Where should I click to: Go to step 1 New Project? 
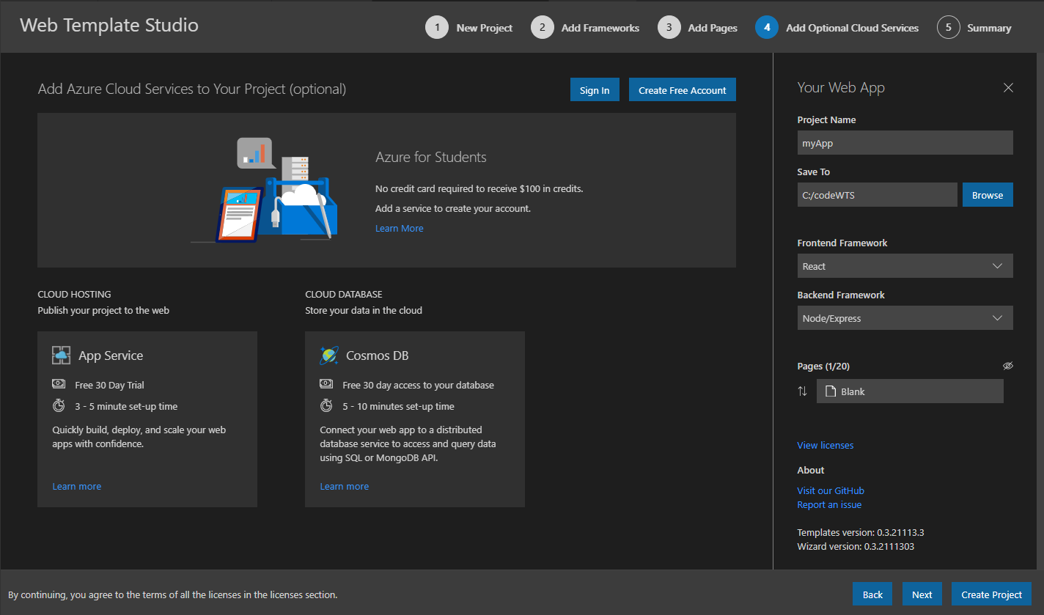pyautogui.click(x=469, y=28)
